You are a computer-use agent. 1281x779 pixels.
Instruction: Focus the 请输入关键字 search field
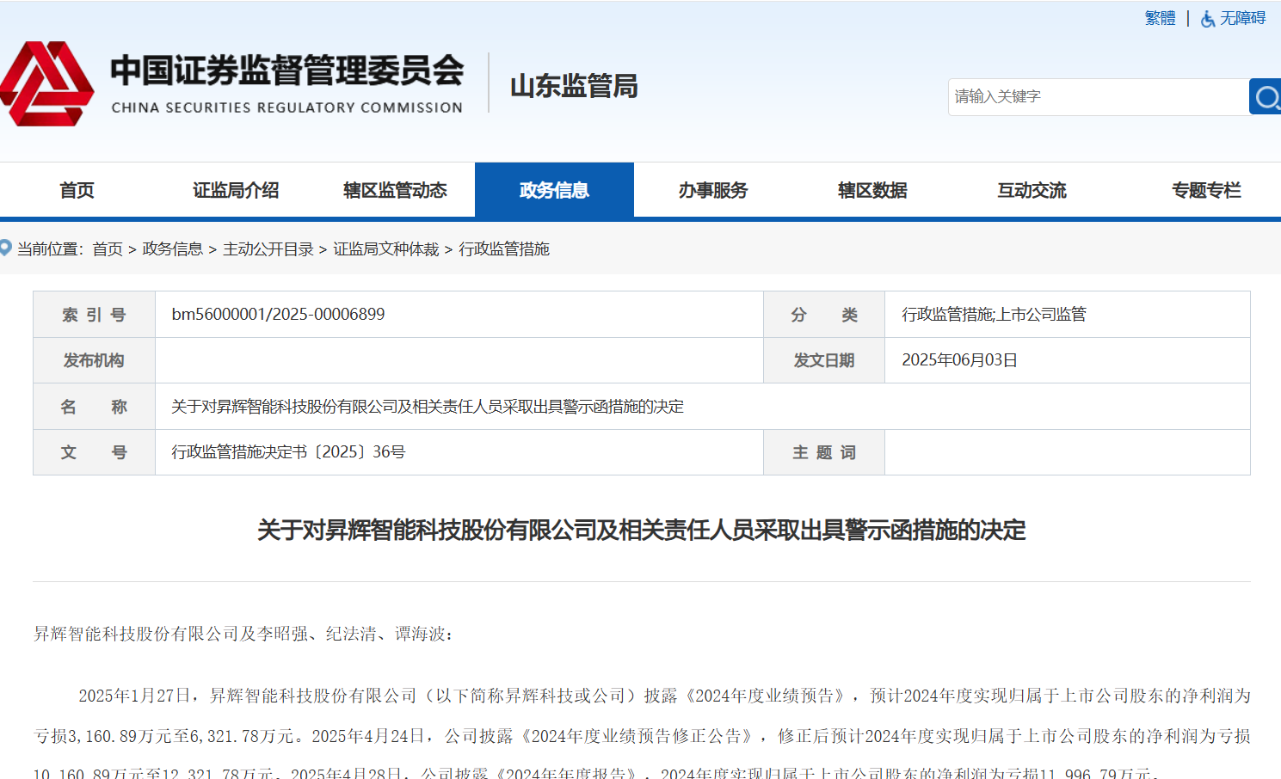pyautogui.click(x=1099, y=97)
